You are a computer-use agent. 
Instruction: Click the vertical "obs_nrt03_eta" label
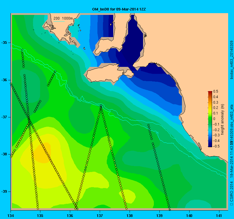[232, 115]
